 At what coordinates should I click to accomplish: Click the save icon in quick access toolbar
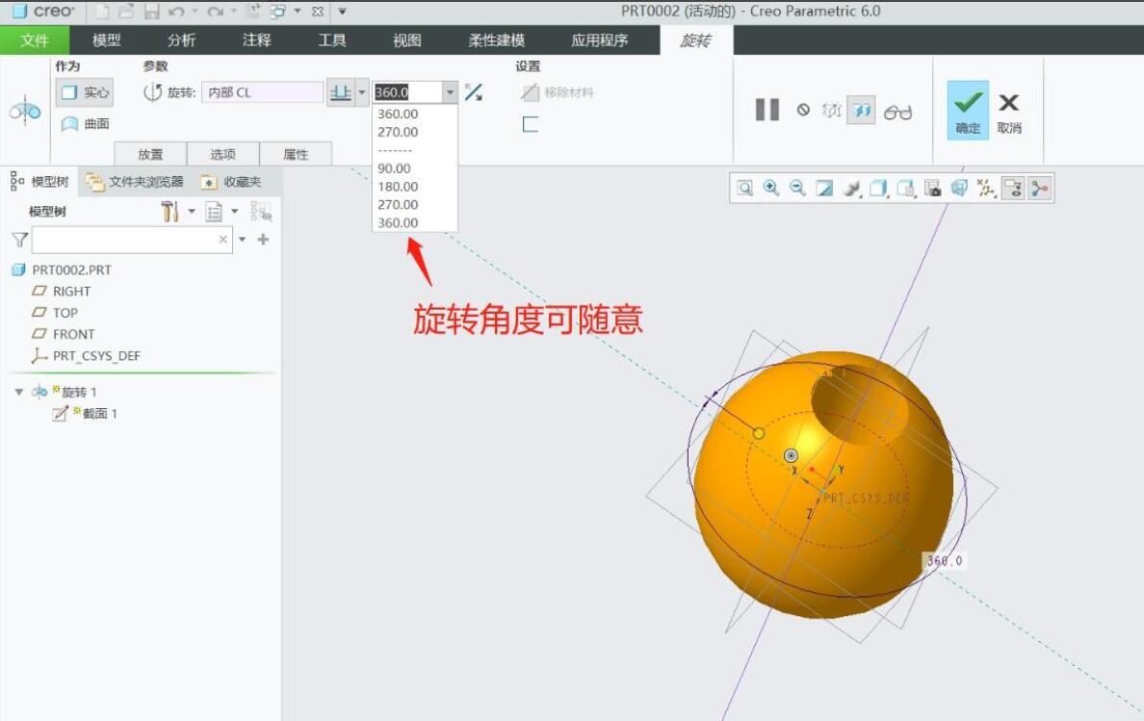coord(151,12)
